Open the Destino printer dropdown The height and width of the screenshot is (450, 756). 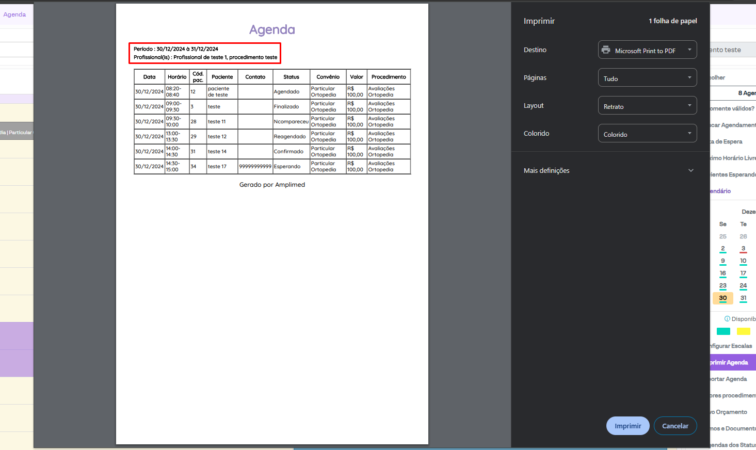coord(647,50)
